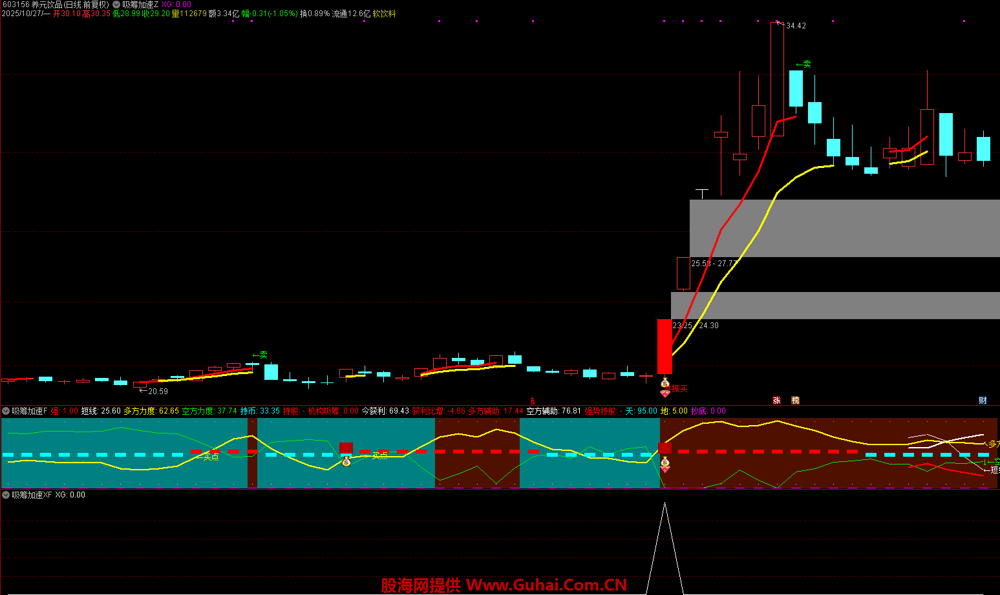Screen dimensions: 1000x595
Task: Click the blue 财 marker icon
Action: tap(983, 401)
